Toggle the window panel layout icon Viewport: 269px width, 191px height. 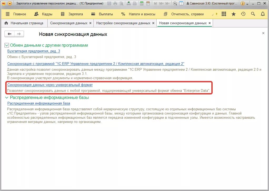tap(181, 3)
